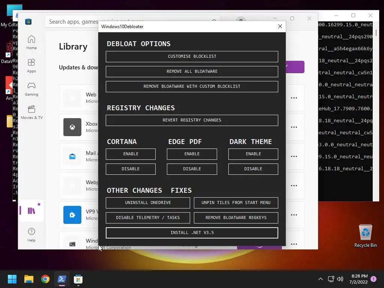Screen dimensions: 384x288
Task: Close the Windows10Debloater dialog
Action: click(x=280, y=26)
